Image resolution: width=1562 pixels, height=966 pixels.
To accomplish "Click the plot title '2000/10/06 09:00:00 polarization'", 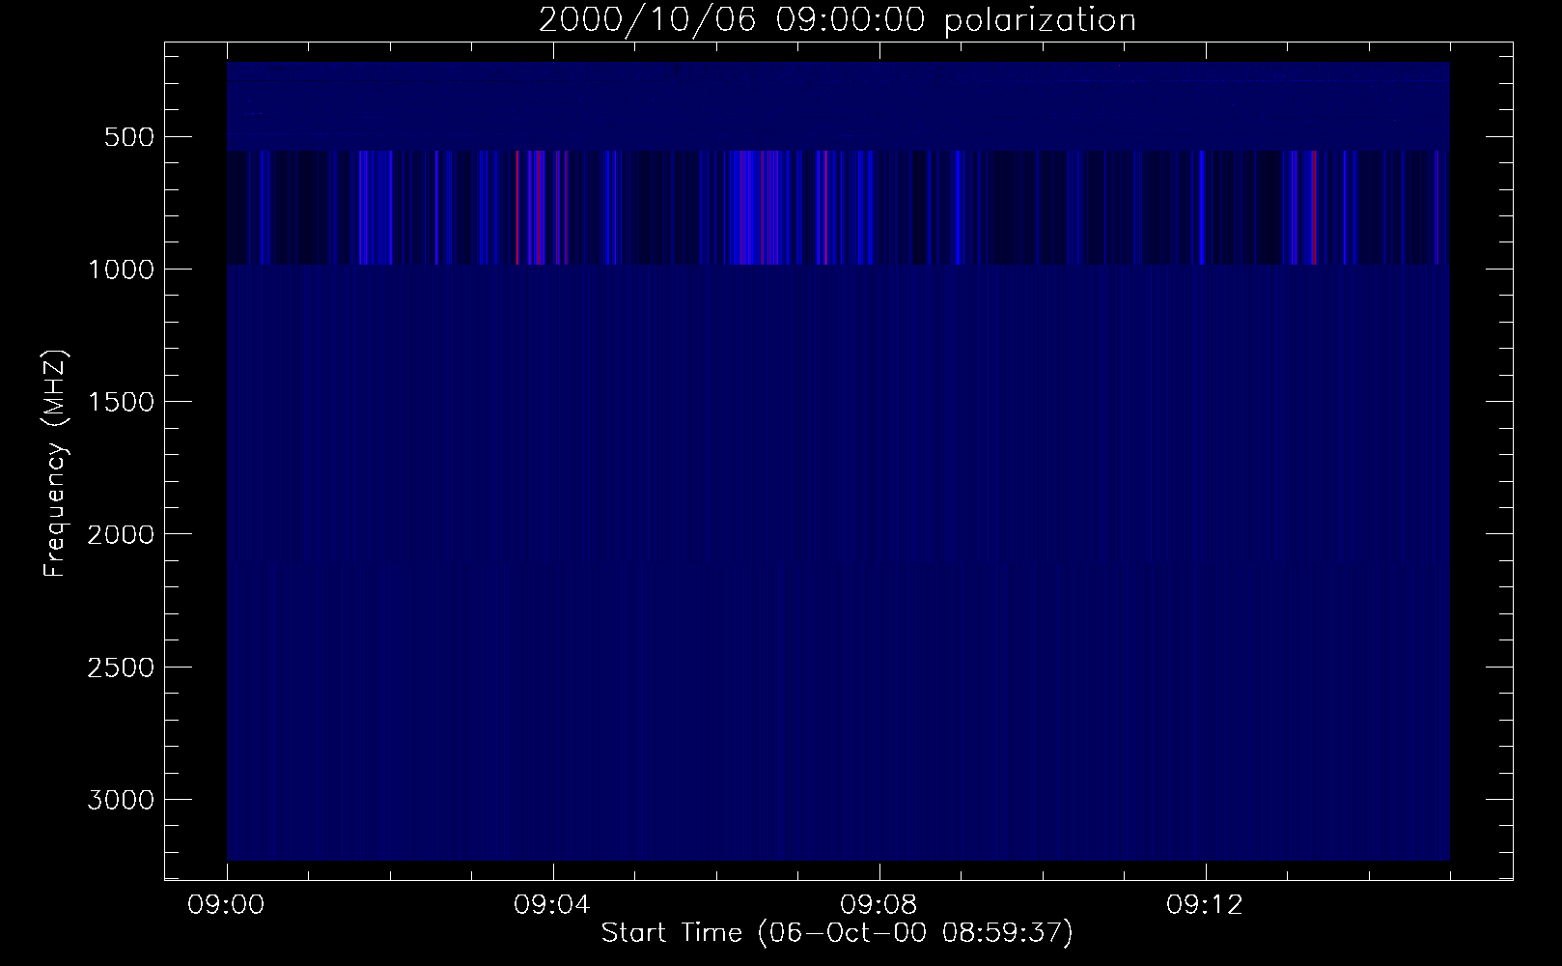I will tap(837, 20).
